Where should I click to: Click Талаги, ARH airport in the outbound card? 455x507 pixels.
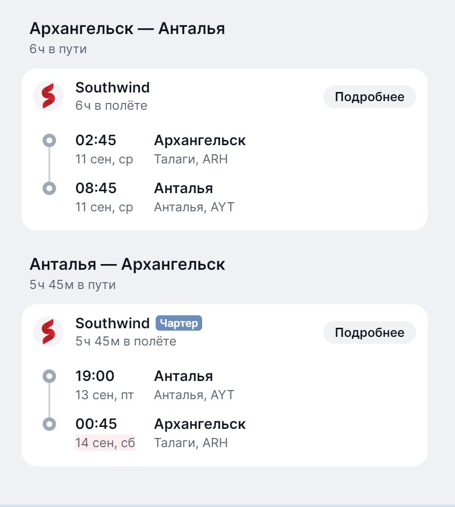191,160
